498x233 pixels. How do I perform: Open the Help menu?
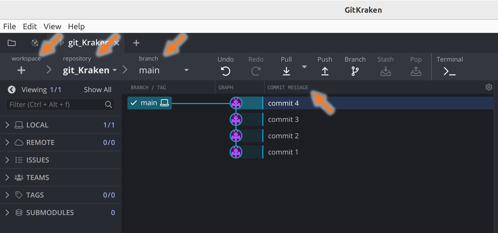(76, 26)
